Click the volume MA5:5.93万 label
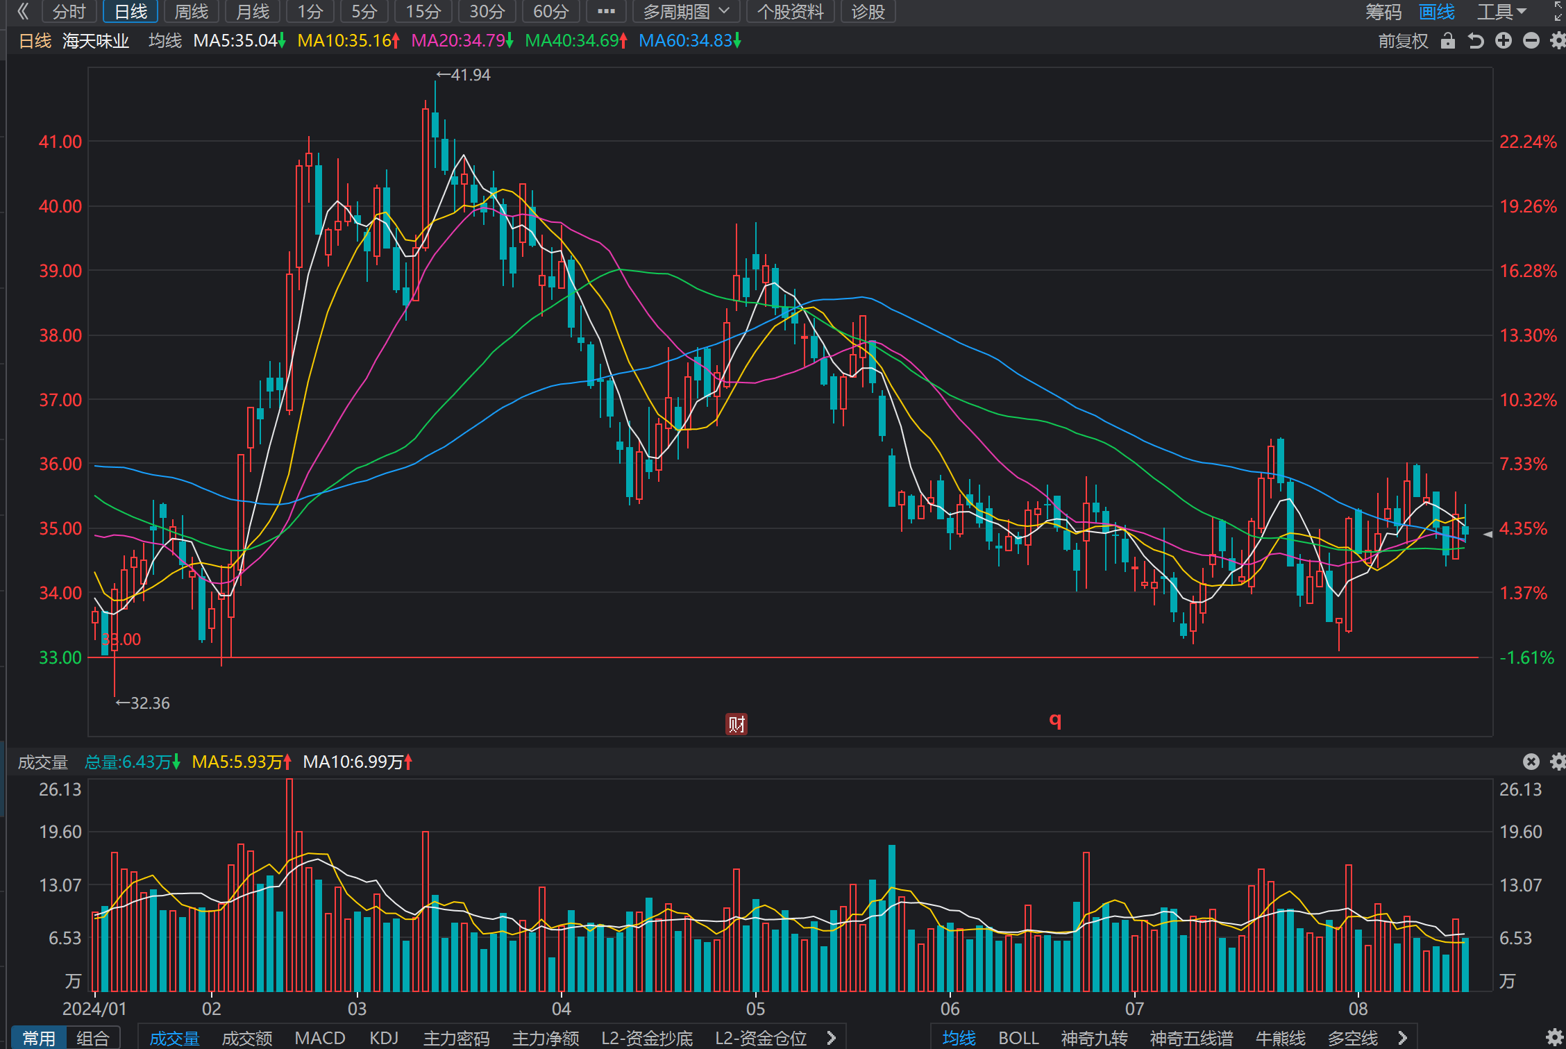Viewport: 1566px width, 1049px height. tap(241, 762)
